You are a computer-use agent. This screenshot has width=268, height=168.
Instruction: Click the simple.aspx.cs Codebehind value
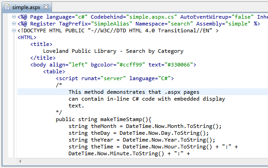[152, 17]
